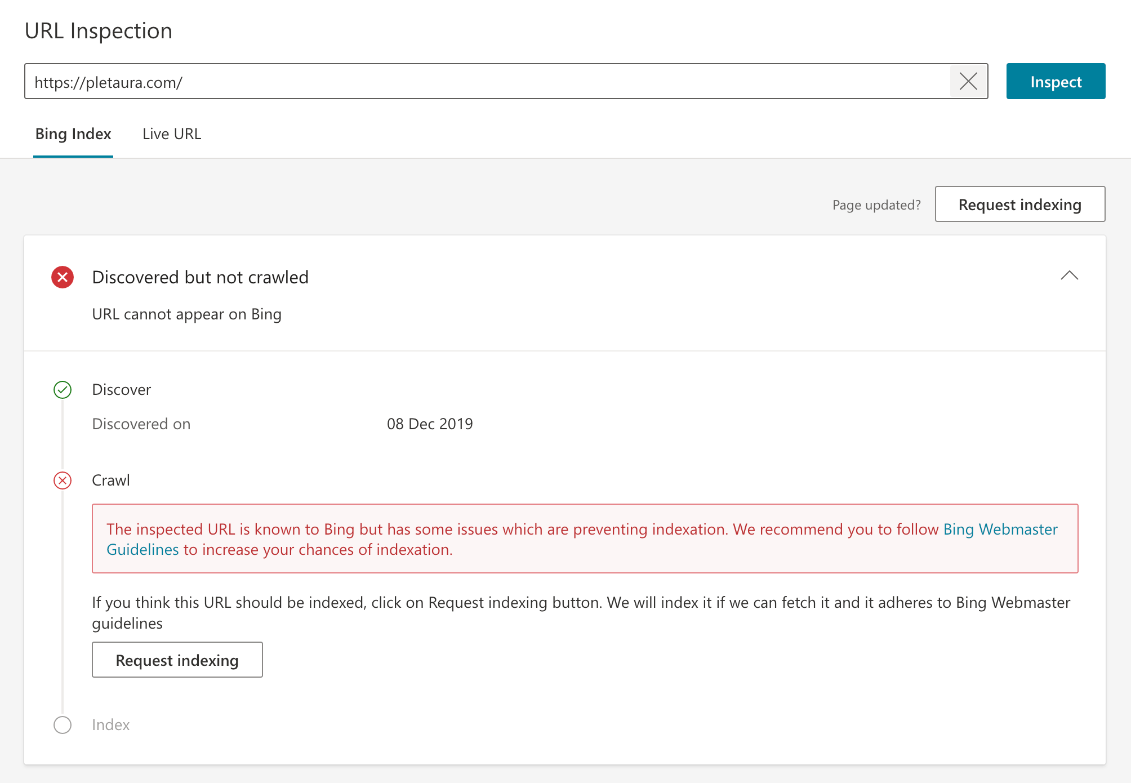Image resolution: width=1131 pixels, height=783 pixels.
Task: Select the Bing Index tab
Action: (73, 134)
